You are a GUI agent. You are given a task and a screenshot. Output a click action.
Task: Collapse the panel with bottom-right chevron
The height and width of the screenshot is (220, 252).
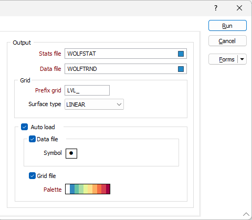(x=246, y=214)
